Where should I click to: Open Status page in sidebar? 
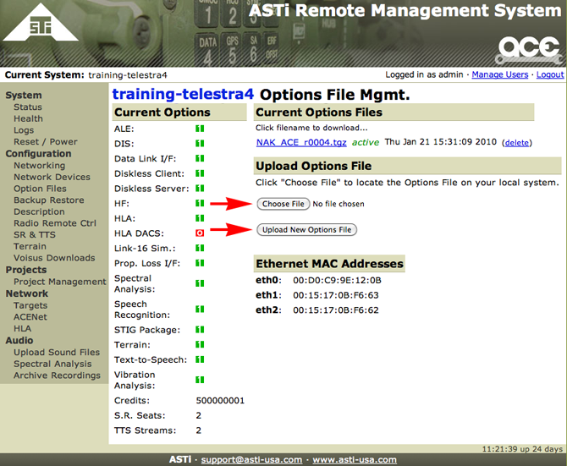pyautogui.click(x=28, y=107)
